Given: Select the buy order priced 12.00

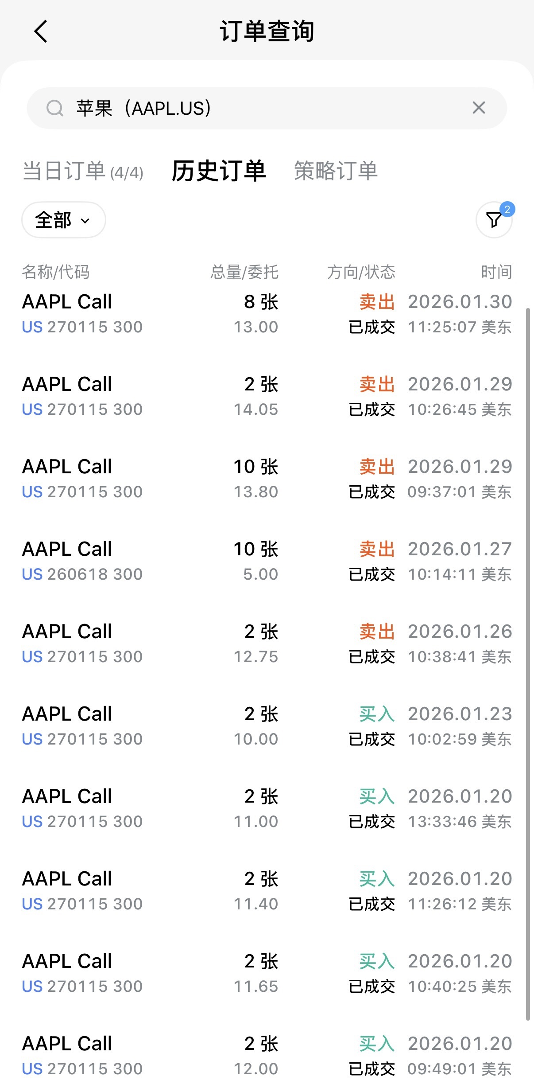Looking at the screenshot, I should 267,1056.
